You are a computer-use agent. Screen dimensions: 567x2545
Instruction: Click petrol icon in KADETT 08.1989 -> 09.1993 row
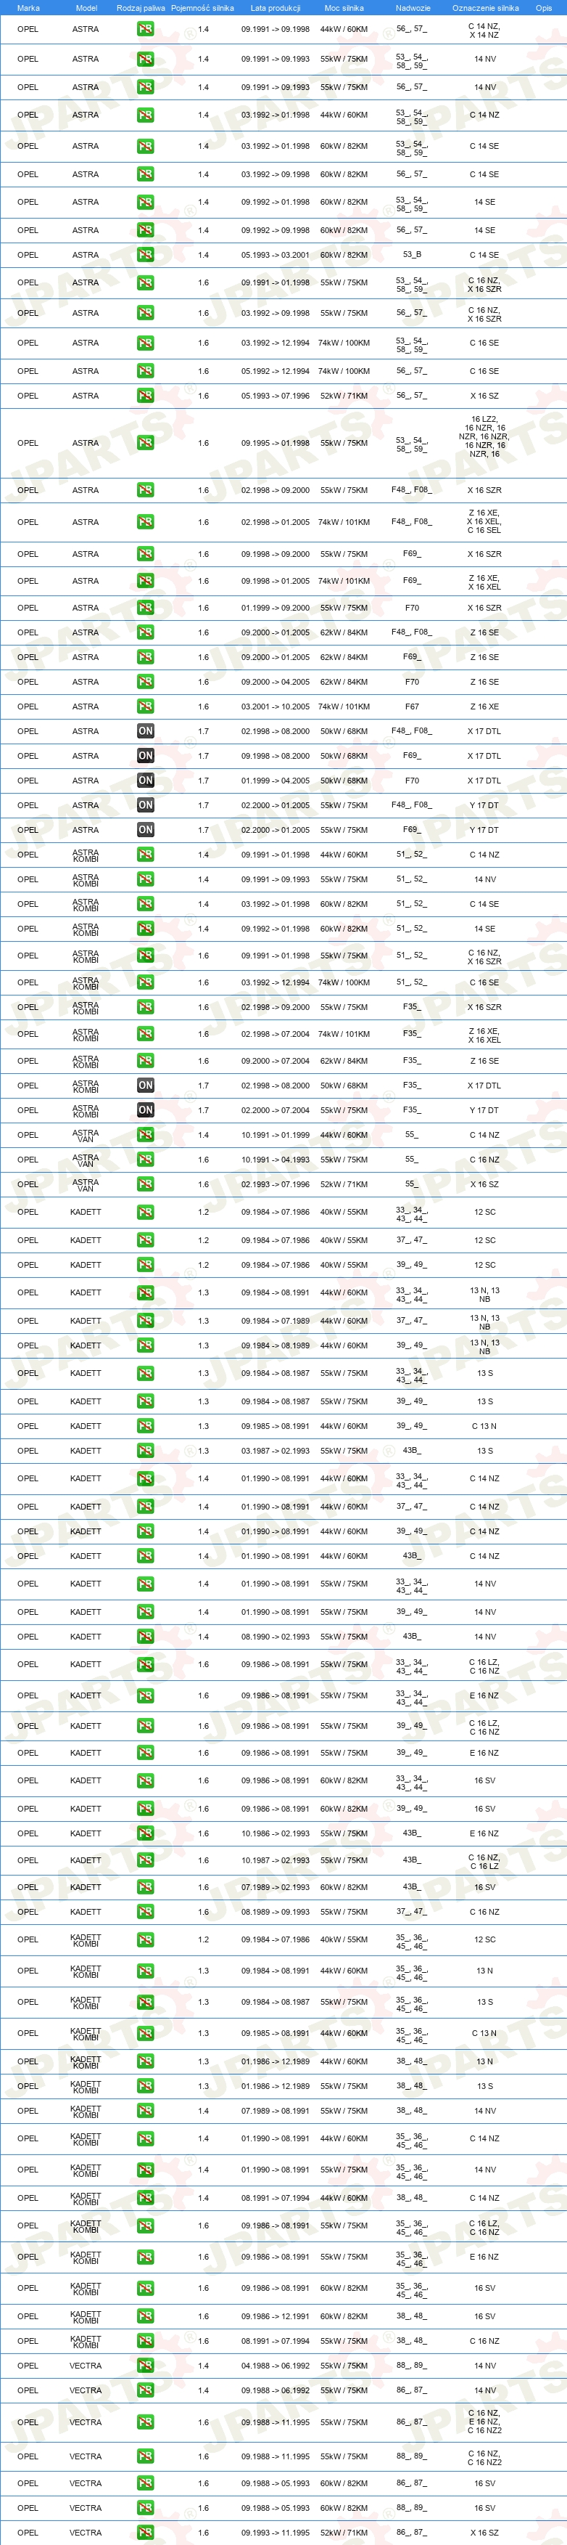(x=145, y=1912)
